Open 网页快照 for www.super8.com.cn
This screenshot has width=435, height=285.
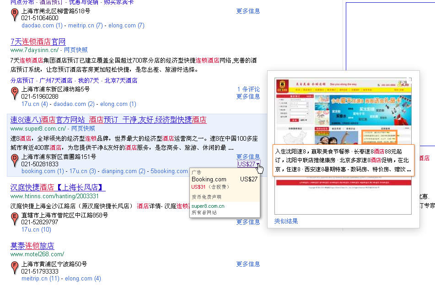click(x=83, y=128)
